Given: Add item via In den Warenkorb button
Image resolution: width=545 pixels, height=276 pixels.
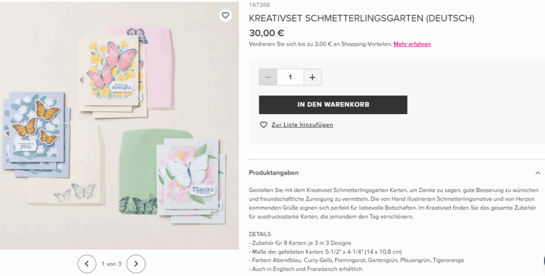Looking at the screenshot, I should pos(333,105).
